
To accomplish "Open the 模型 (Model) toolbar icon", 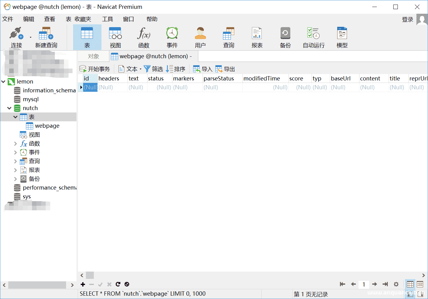I will (342, 37).
